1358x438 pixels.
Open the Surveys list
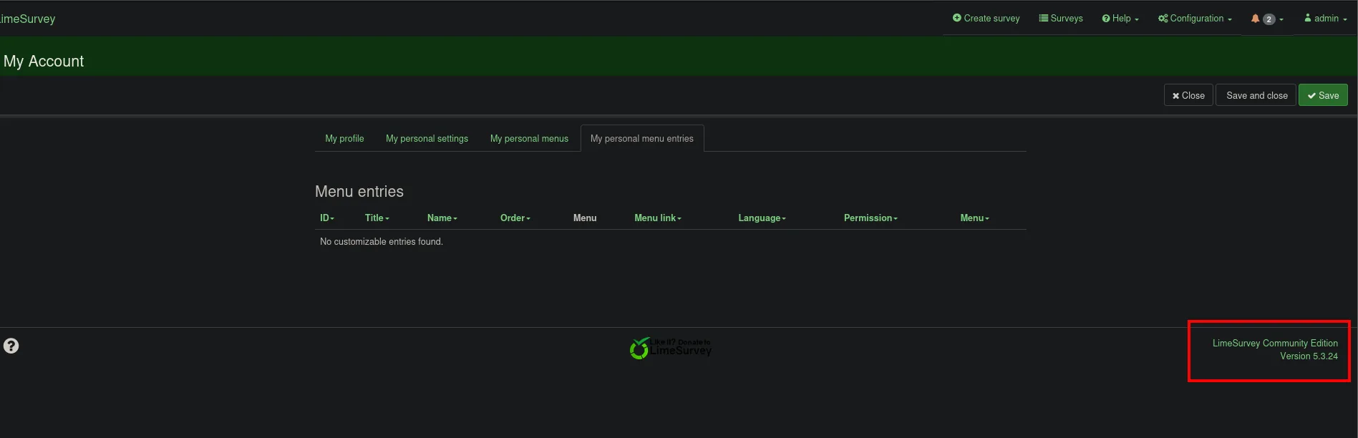coord(1061,19)
